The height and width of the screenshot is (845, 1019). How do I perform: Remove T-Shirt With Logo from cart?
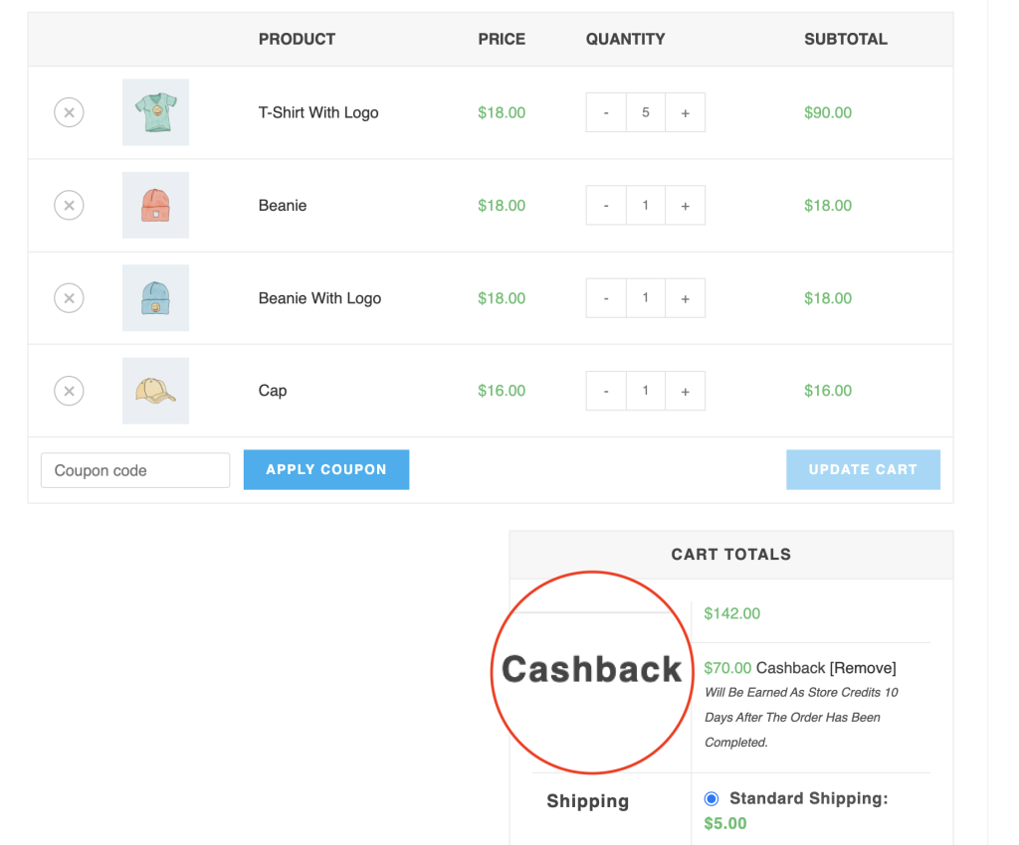coord(69,112)
